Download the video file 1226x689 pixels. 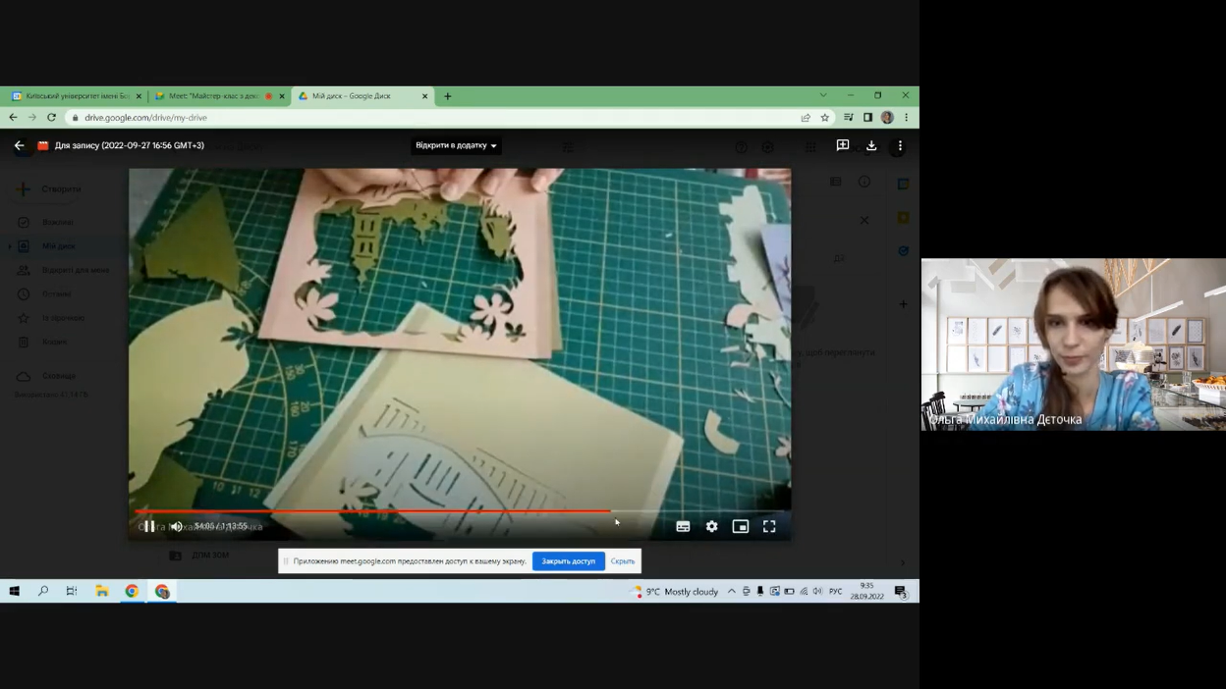coord(871,145)
